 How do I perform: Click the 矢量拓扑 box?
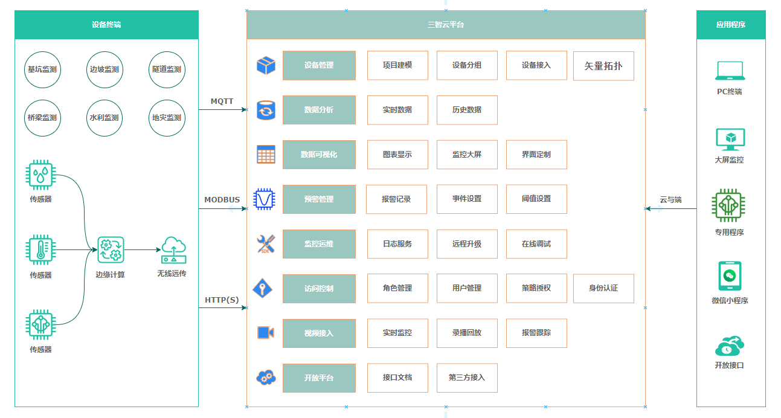point(603,66)
